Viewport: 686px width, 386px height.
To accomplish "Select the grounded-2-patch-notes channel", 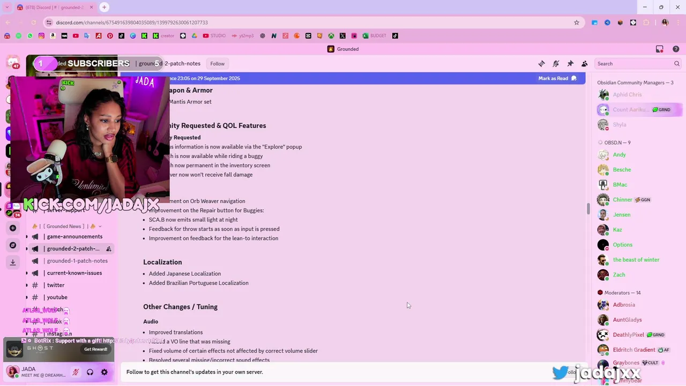I will (x=70, y=249).
